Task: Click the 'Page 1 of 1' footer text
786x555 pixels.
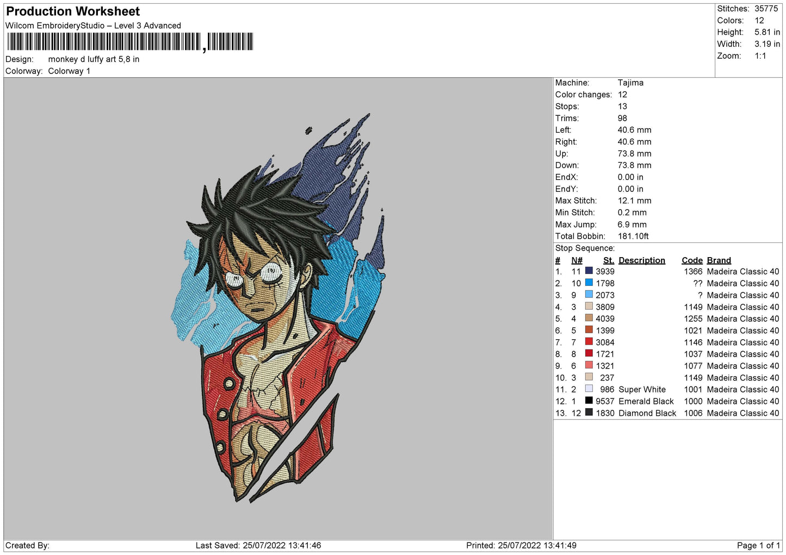Action: coord(758,545)
